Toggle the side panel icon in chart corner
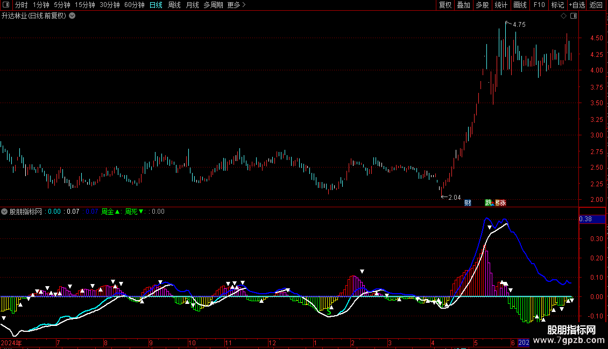Screen dimensions: 608x349 574,16
